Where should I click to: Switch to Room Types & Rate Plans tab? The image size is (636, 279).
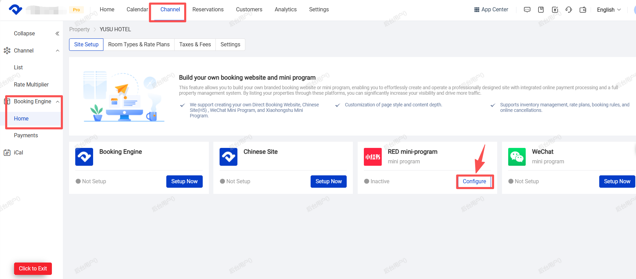click(x=139, y=45)
